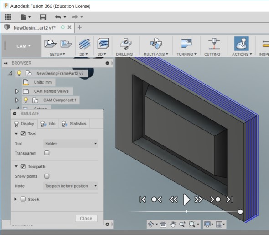Open the MULTI-AXIS menu

156,54
